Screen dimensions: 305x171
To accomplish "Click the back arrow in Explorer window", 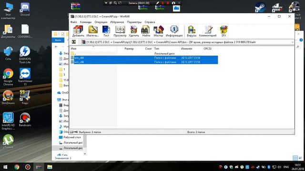I will [56, 47].
